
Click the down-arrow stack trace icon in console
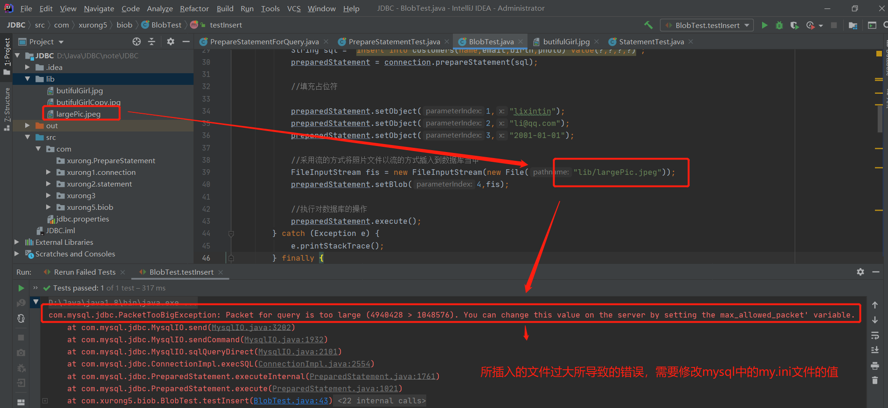(x=875, y=320)
